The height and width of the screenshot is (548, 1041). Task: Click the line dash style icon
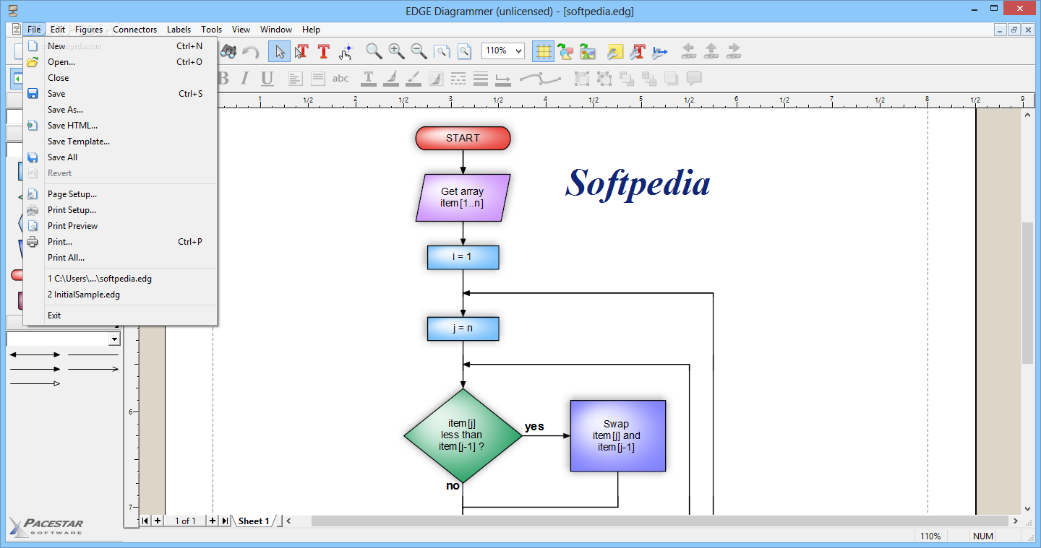pos(458,78)
